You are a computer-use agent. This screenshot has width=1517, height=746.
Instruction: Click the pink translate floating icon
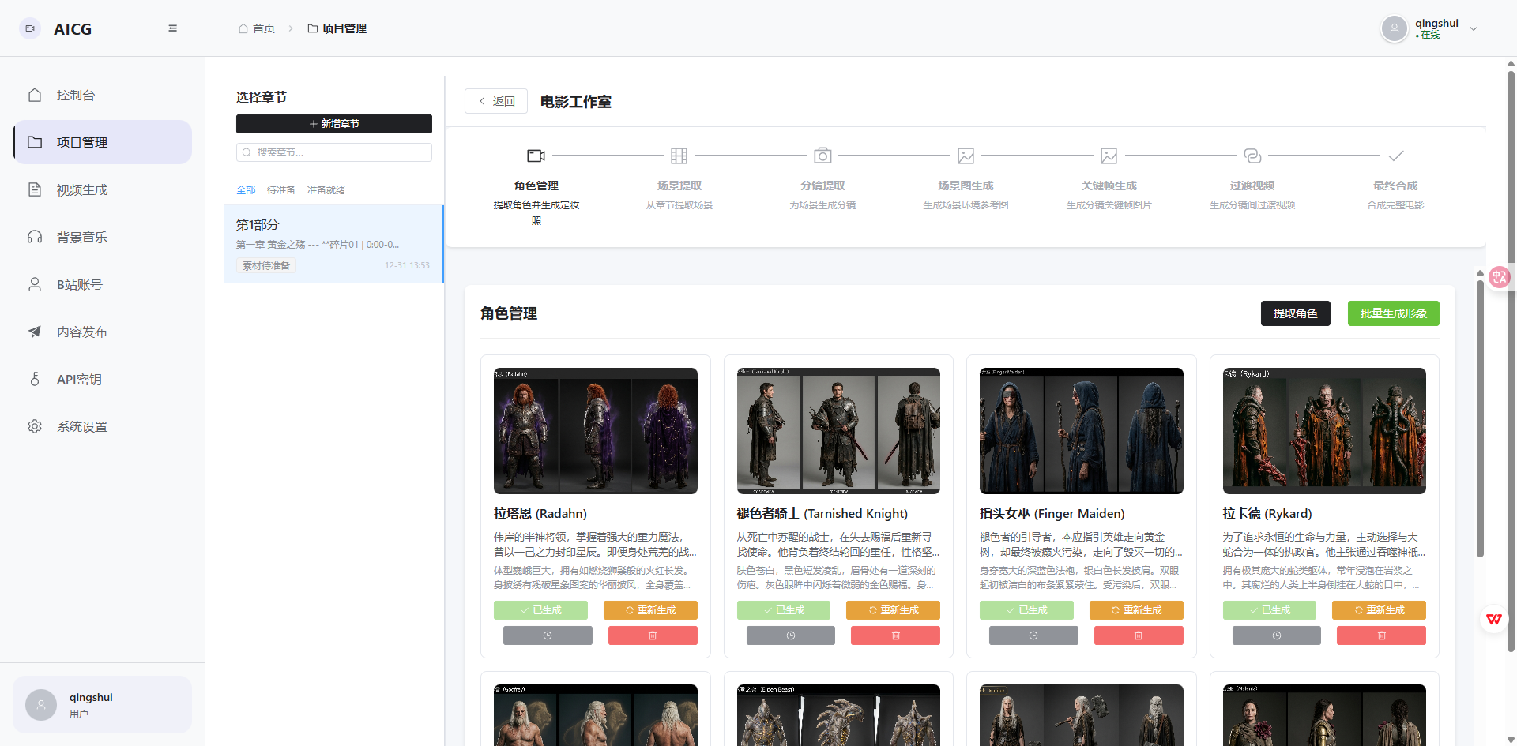(1499, 277)
